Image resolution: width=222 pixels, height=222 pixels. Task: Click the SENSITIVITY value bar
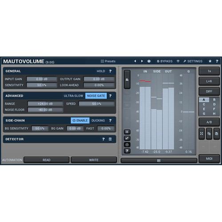point(42,85)
